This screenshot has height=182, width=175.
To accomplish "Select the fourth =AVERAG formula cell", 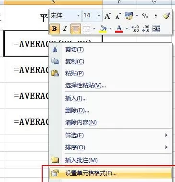I will [26, 122].
